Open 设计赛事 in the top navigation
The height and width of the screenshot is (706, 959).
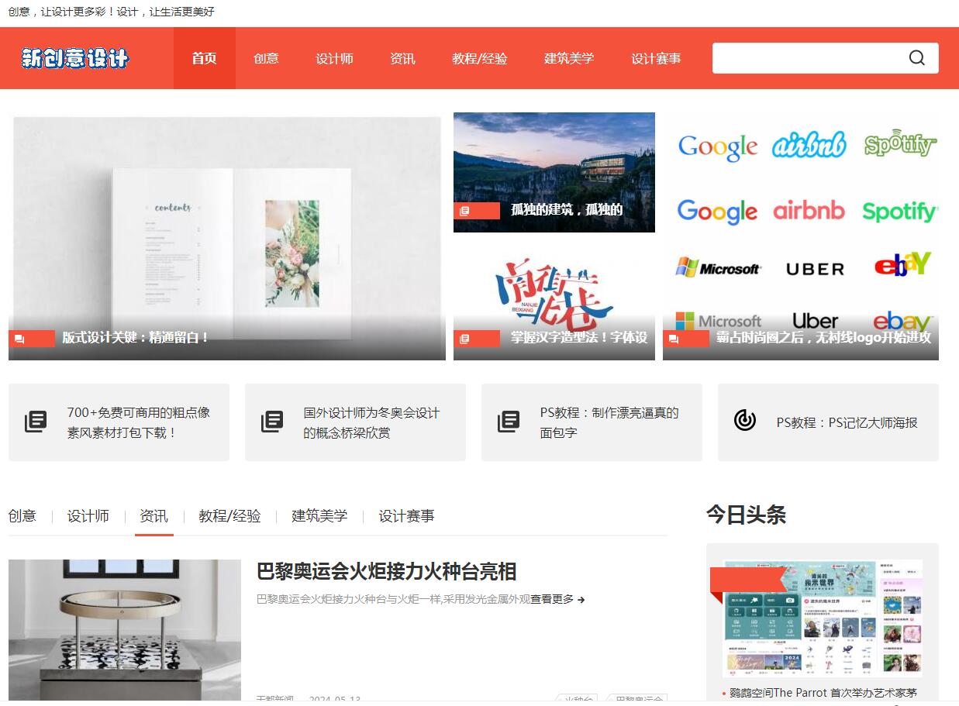click(656, 58)
